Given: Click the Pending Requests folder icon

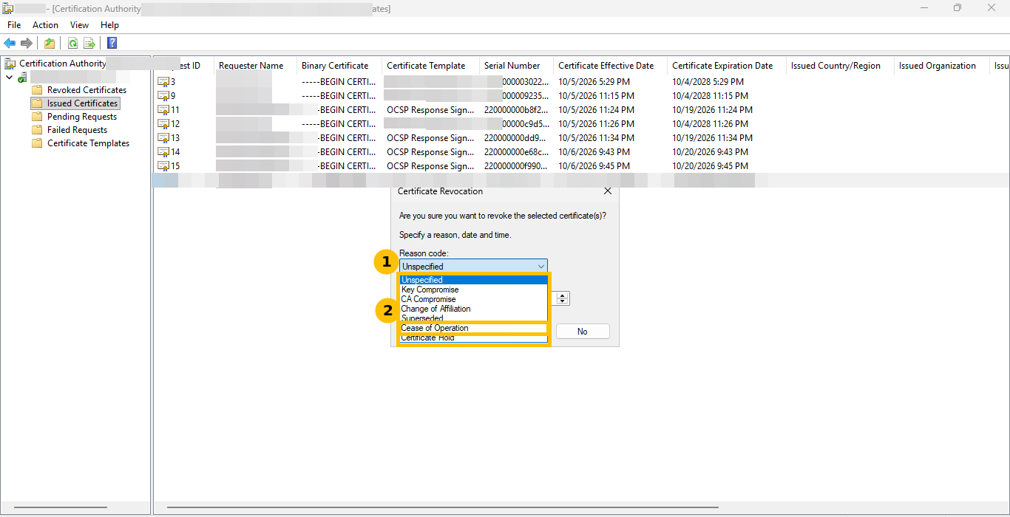Looking at the screenshot, I should click(37, 117).
